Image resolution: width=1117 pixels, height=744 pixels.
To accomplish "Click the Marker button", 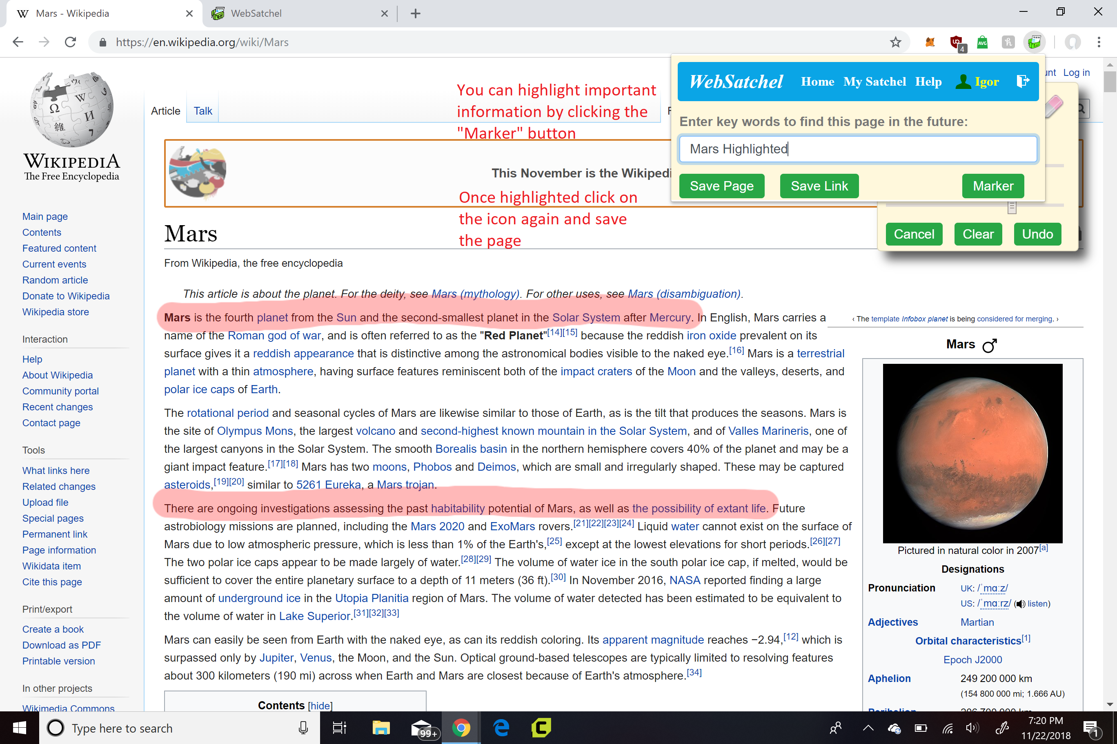I will pos(992,186).
